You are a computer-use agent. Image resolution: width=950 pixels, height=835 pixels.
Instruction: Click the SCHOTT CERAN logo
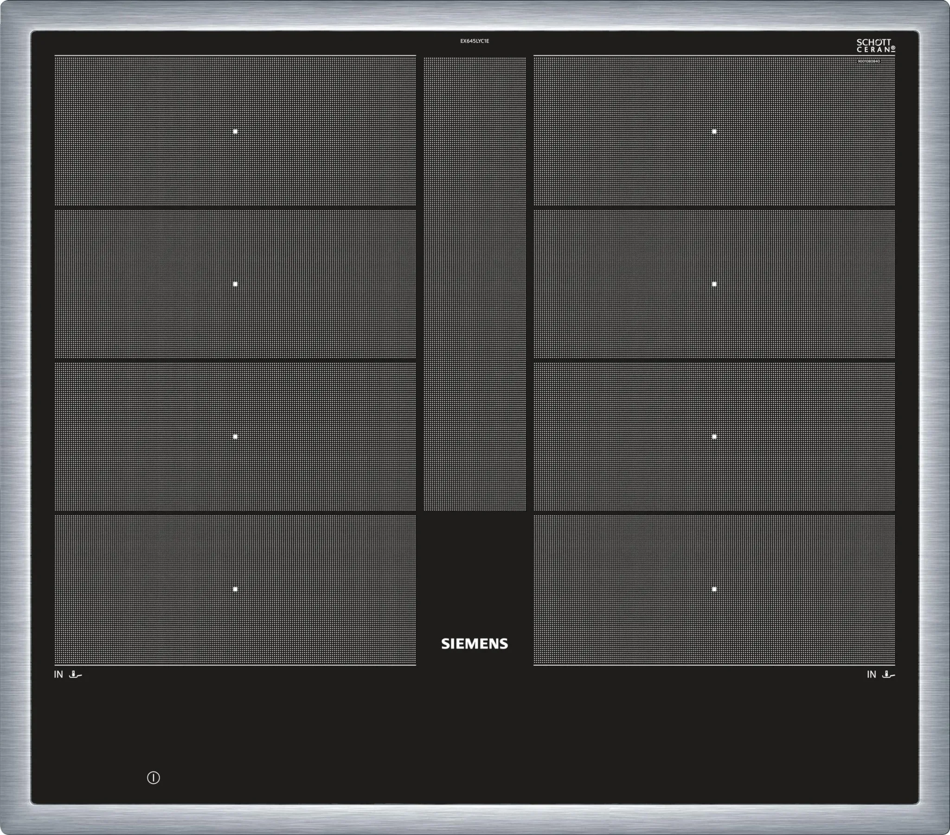point(875,45)
